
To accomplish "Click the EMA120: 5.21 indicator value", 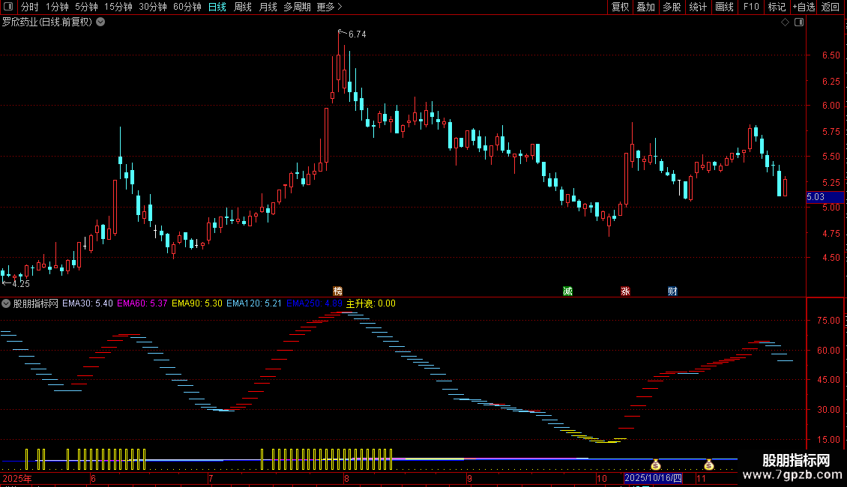I will pyautogui.click(x=254, y=303).
